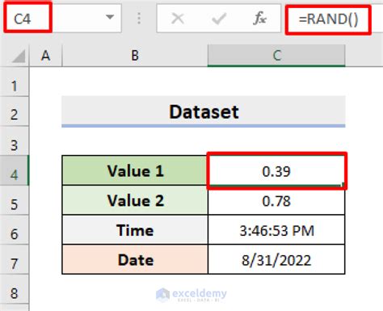Select the Value 1 label cell

pos(135,170)
